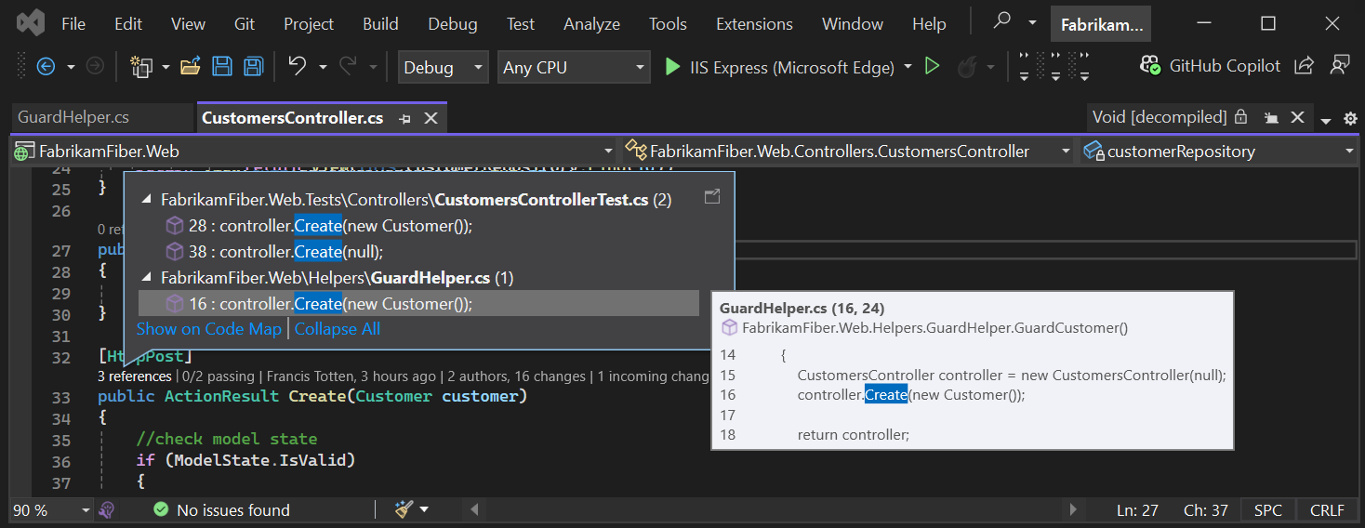Click the Ln: 27 status bar indicator

click(1137, 510)
